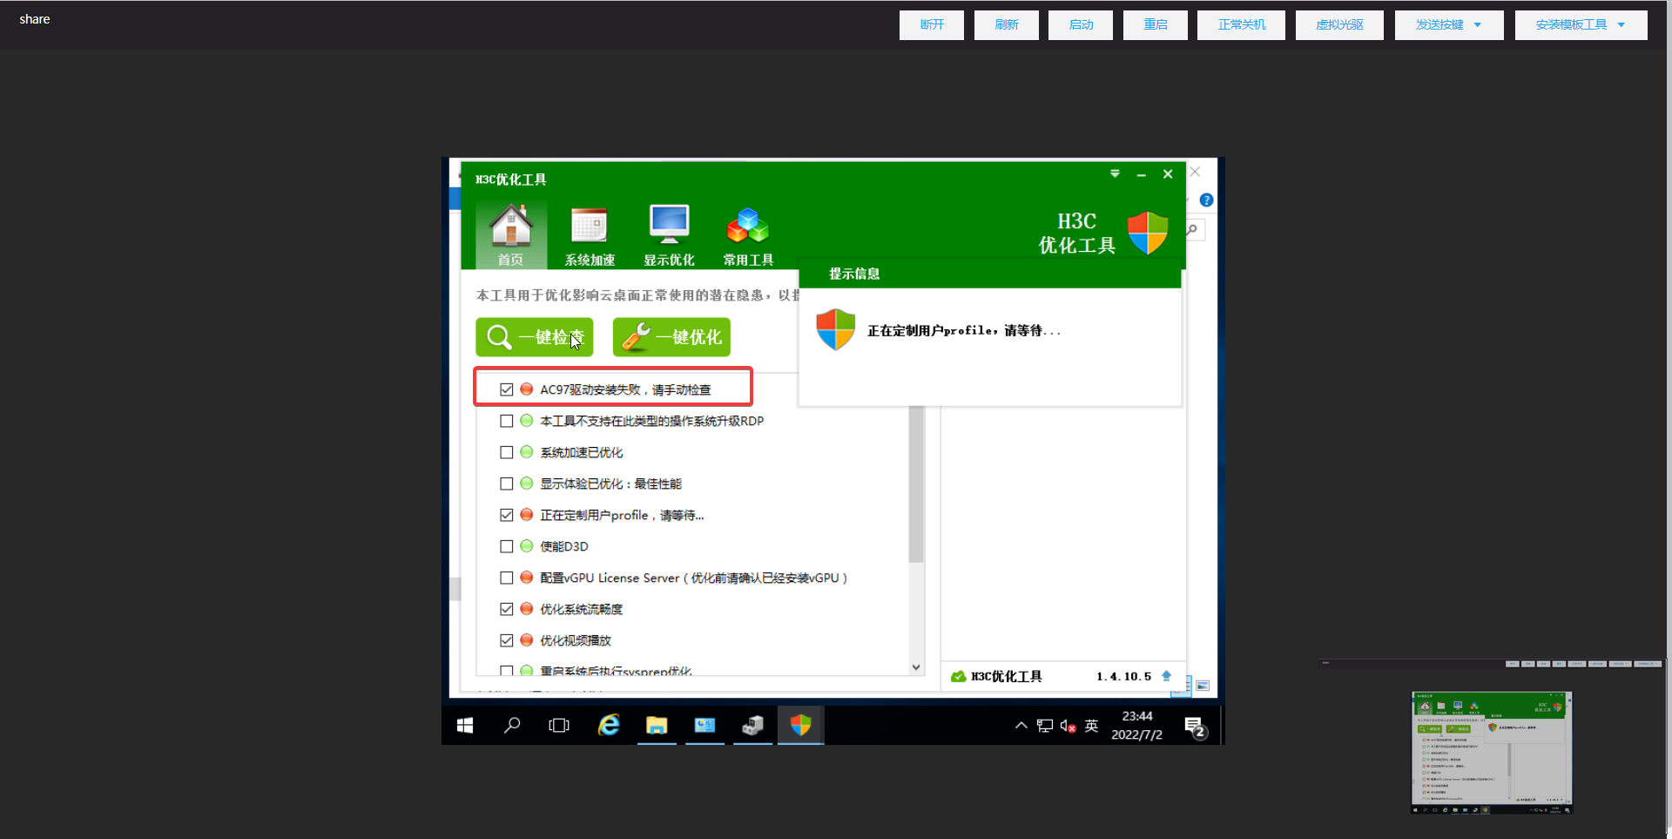Screen dimensions: 1672x839
Task: Close the H3C优化工具 window
Action: 1168,174
